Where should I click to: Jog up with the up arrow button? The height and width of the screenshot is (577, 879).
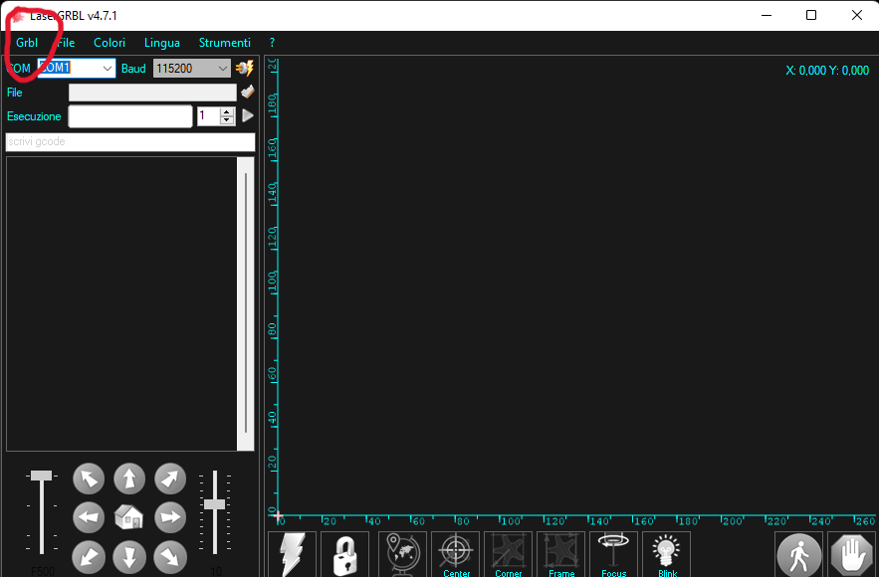pyautogui.click(x=129, y=479)
